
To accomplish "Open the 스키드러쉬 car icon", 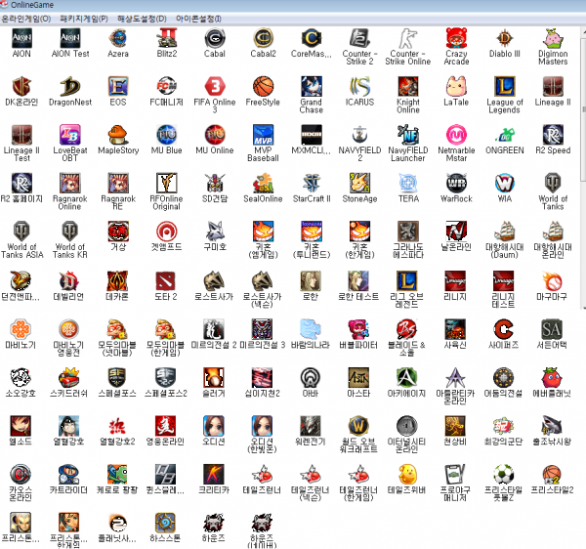I will 69,377.
